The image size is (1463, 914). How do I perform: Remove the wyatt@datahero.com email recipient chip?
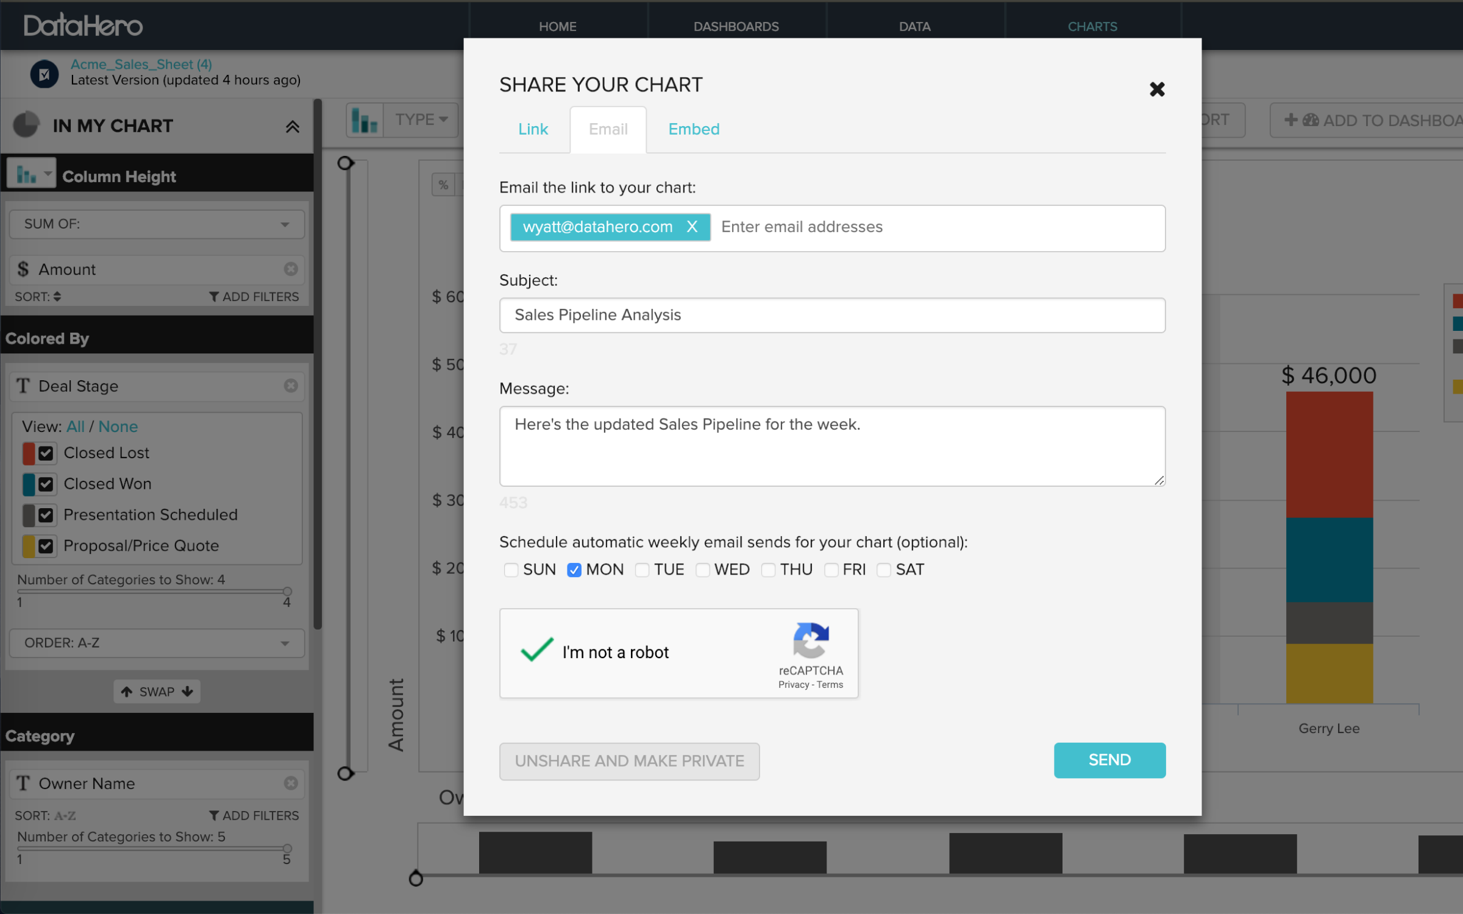click(x=692, y=227)
